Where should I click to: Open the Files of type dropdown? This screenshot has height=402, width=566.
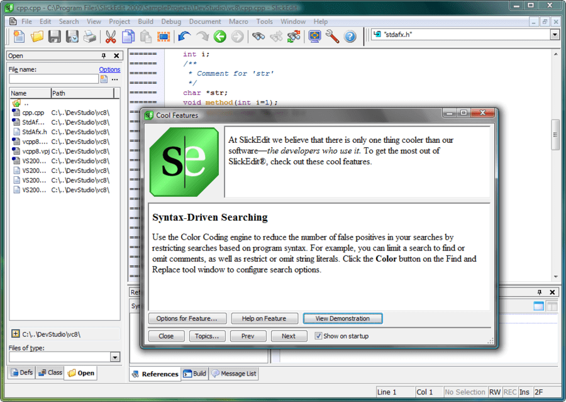point(115,357)
